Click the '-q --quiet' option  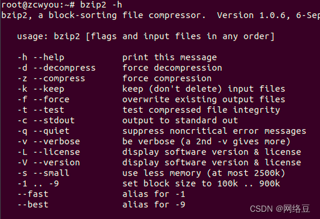tap(43, 131)
